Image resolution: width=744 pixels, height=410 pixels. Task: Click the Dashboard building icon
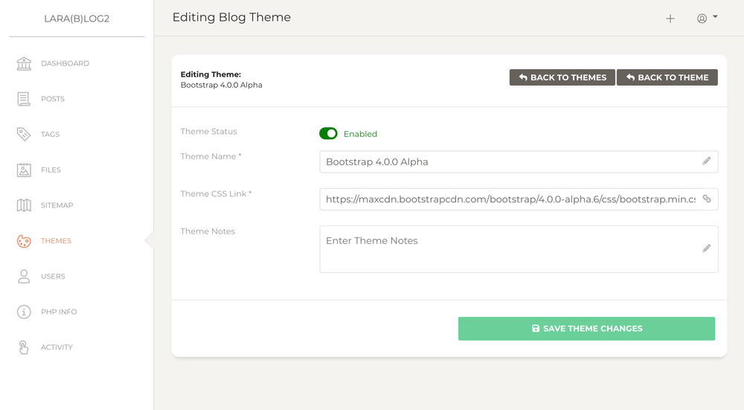click(x=24, y=63)
